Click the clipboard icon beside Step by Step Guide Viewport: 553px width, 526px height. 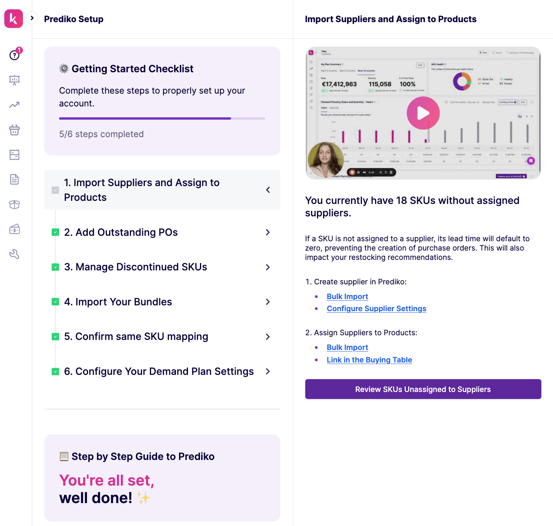pos(64,456)
